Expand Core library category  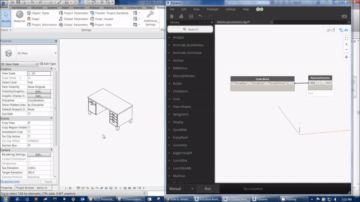pos(191,99)
